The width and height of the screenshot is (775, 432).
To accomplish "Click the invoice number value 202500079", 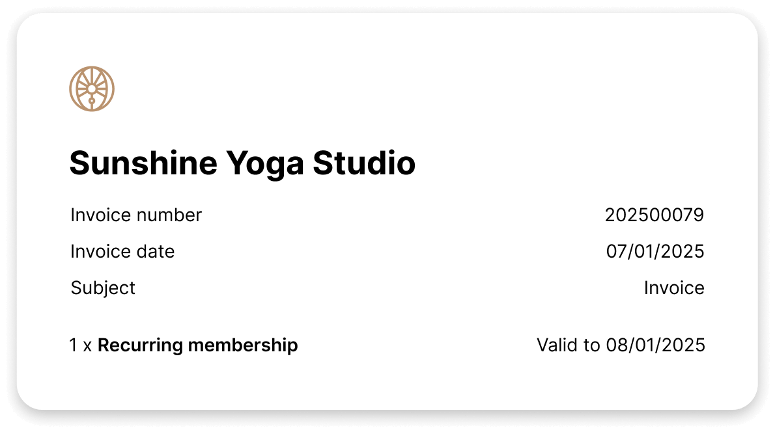I will tap(654, 215).
